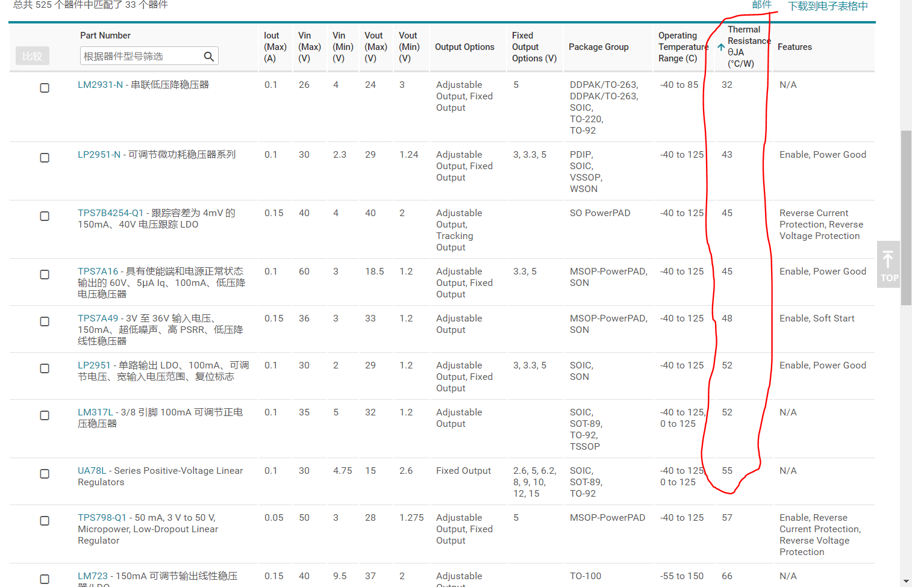Click the matched parts count text at top
The height and width of the screenshot is (587, 912).
(90, 5)
